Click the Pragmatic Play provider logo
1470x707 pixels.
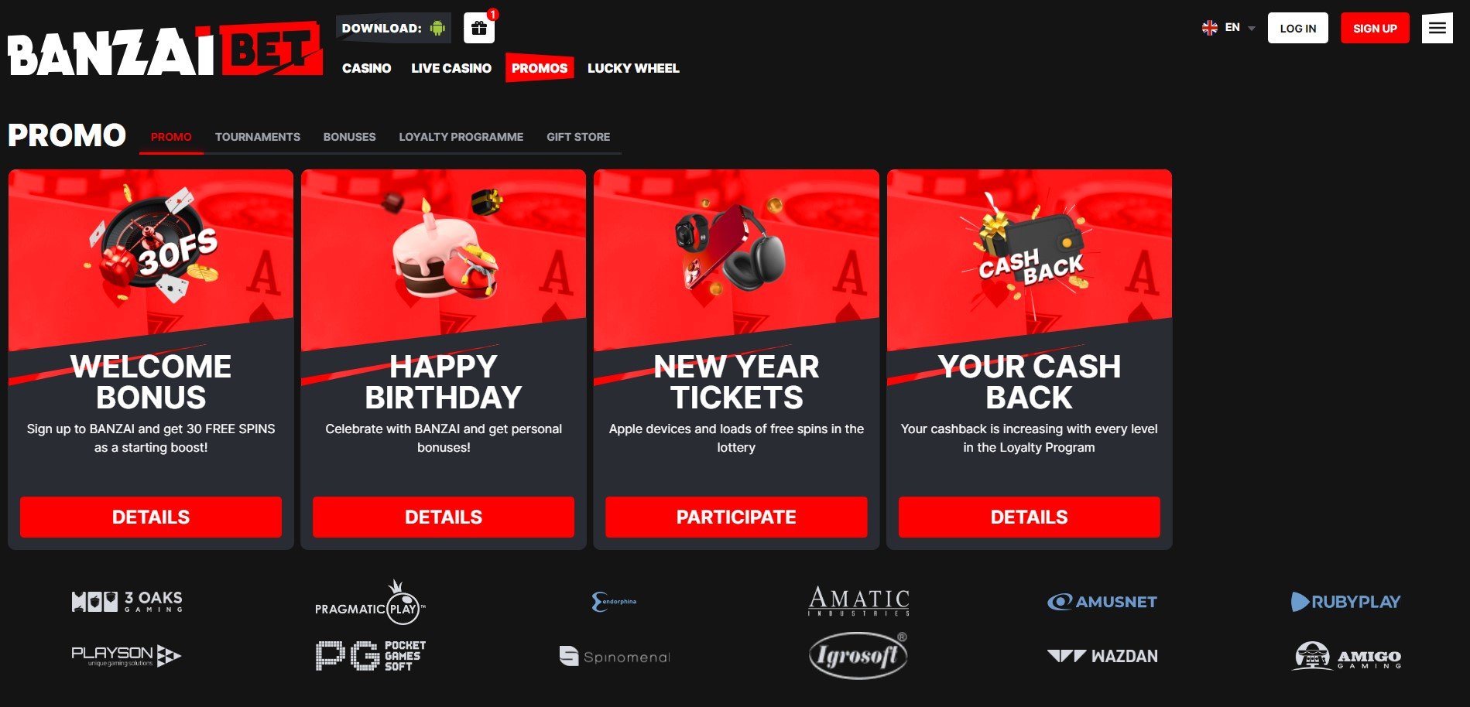tap(370, 603)
